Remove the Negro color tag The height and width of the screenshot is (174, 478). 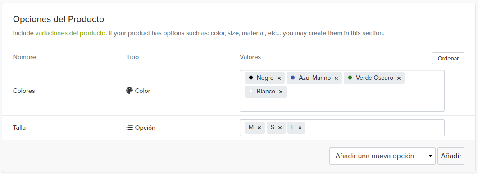tap(279, 78)
